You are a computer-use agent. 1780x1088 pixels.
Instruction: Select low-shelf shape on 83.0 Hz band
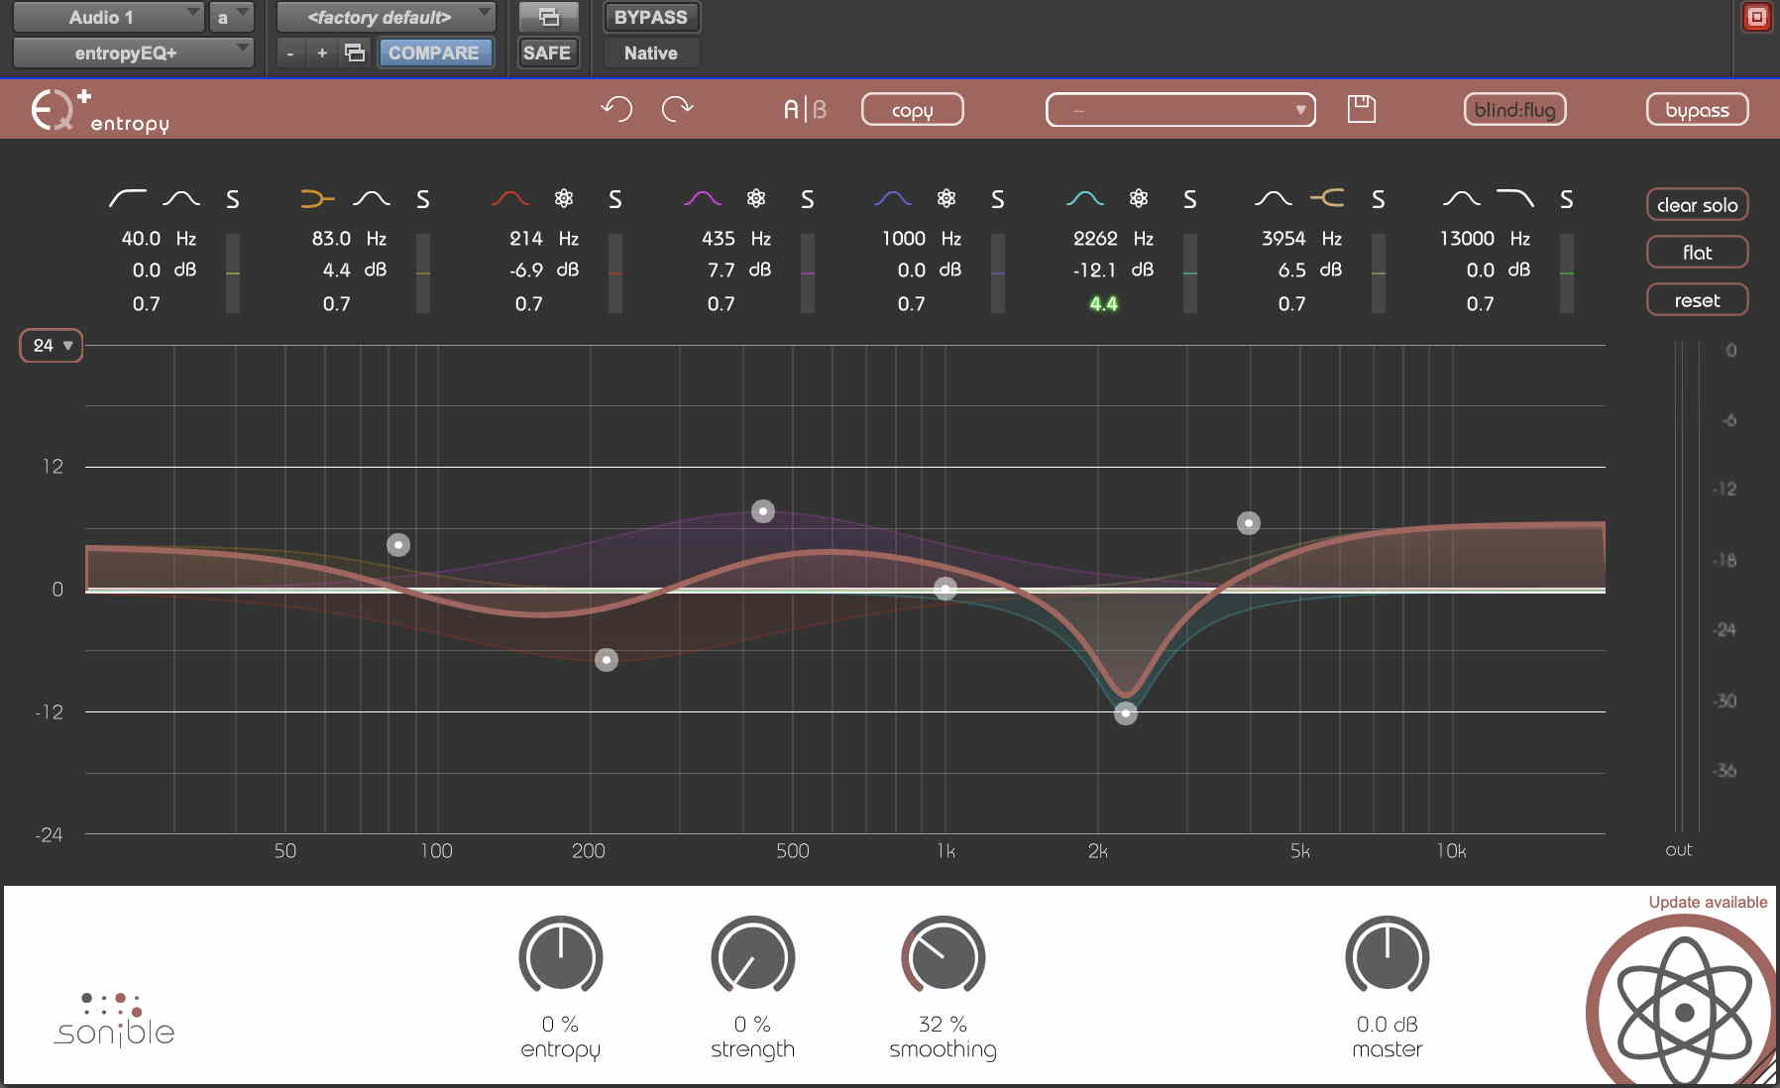pyautogui.click(x=317, y=198)
